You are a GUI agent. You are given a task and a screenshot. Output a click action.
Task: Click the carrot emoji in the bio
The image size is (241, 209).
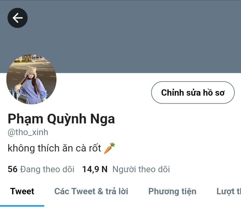point(109,148)
